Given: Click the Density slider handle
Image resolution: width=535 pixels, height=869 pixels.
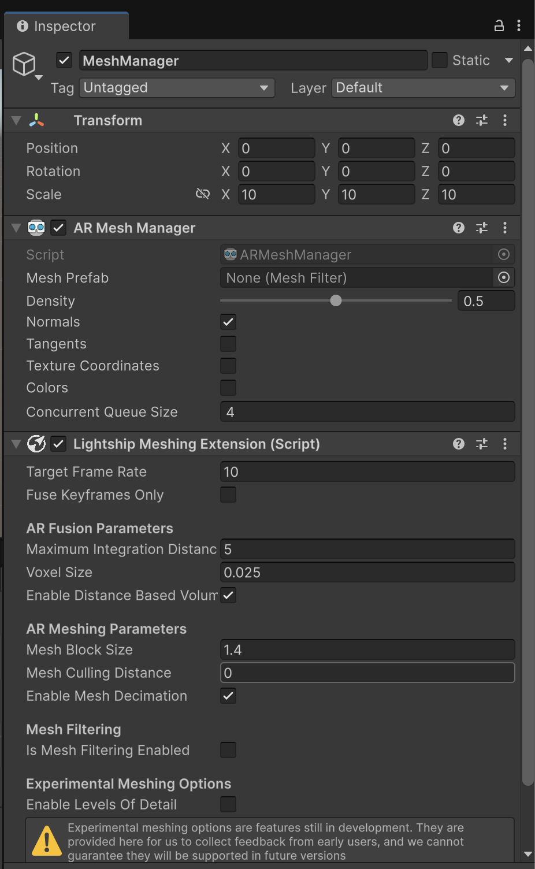Looking at the screenshot, I should 336,300.
